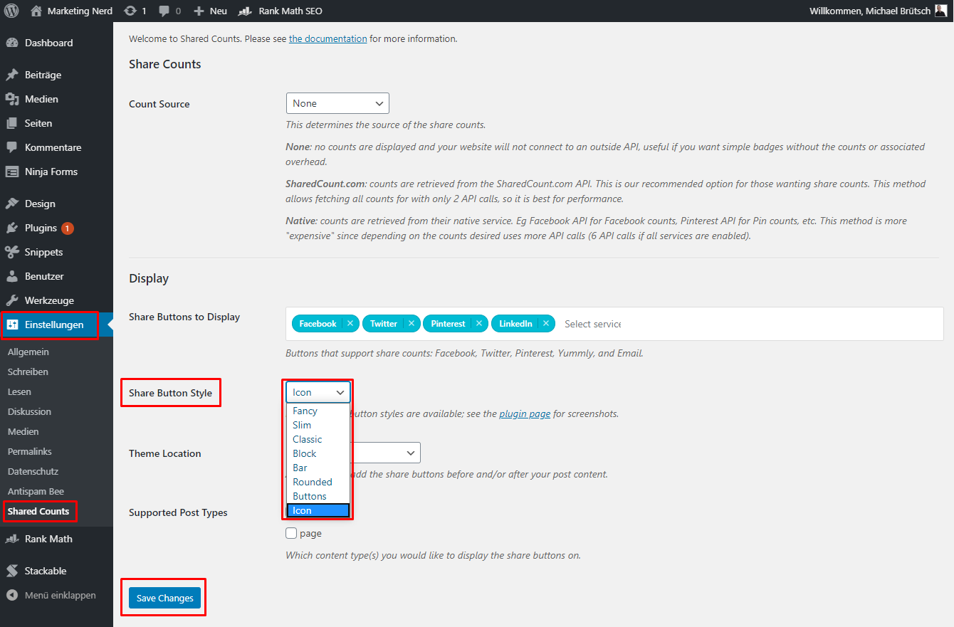The width and height of the screenshot is (954, 627).
Task: Click the Medien media icon
Action: click(12, 99)
